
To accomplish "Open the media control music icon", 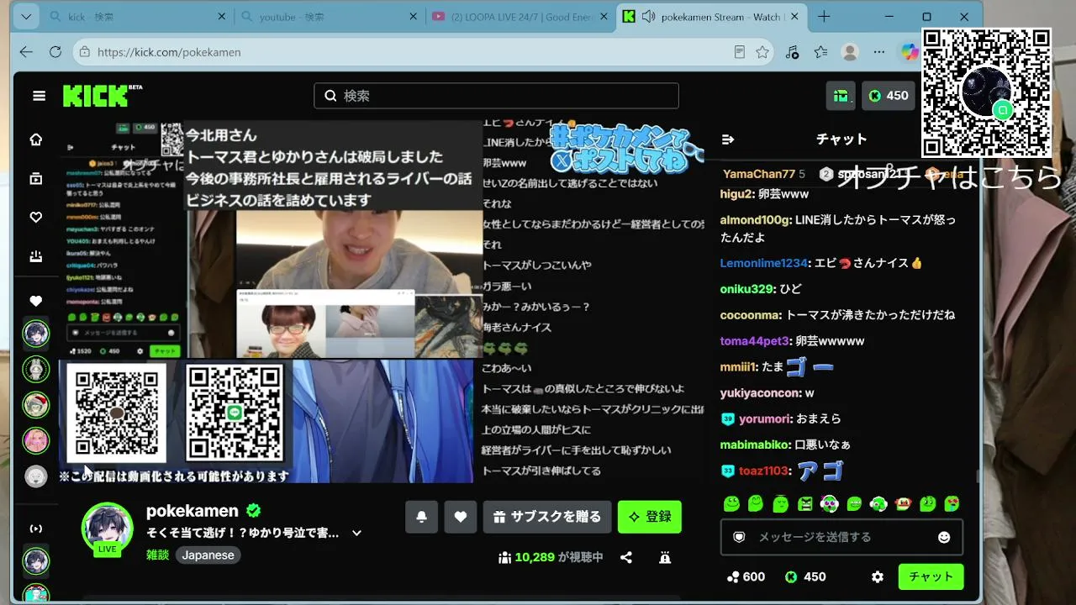I will (x=792, y=52).
